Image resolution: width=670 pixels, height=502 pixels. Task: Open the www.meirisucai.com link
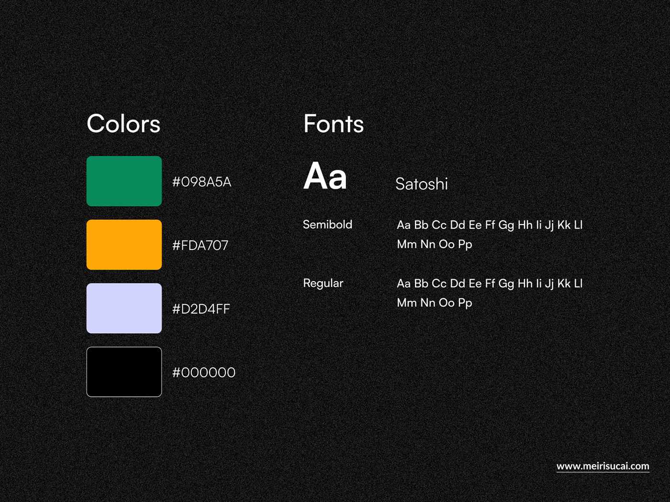click(603, 466)
